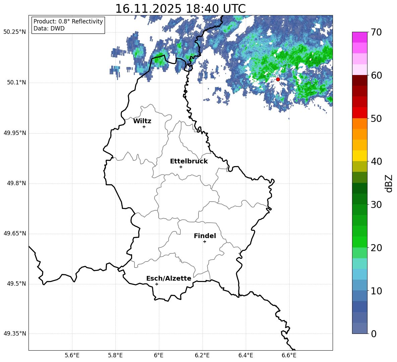The width and height of the screenshot is (397, 362).
Task: Pick the light blue swatch above 10
Action: click(359, 285)
